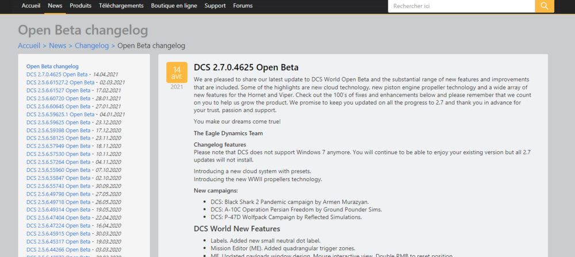Viewport: 575px width, 257px height.
Task: Select DCS 2.5.6.61527.2 Open Beta link
Action: [x=60, y=82]
